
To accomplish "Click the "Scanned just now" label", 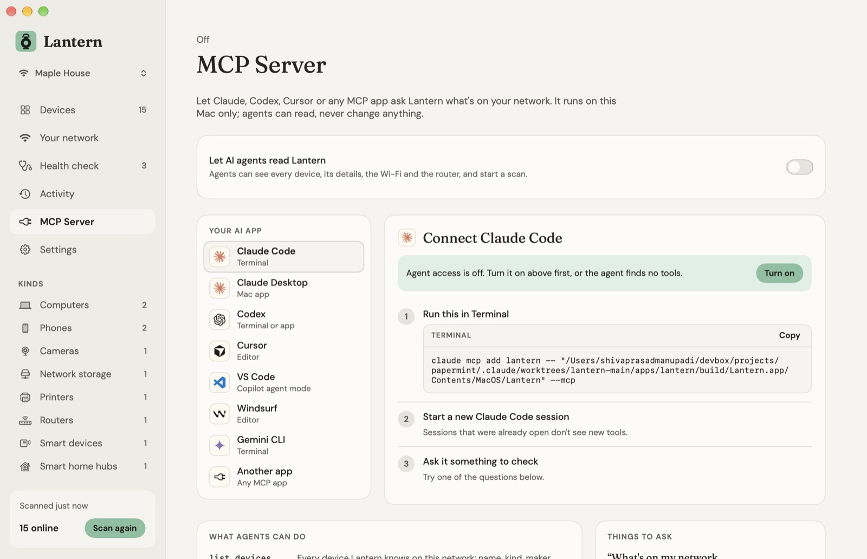I will [54, 506].
